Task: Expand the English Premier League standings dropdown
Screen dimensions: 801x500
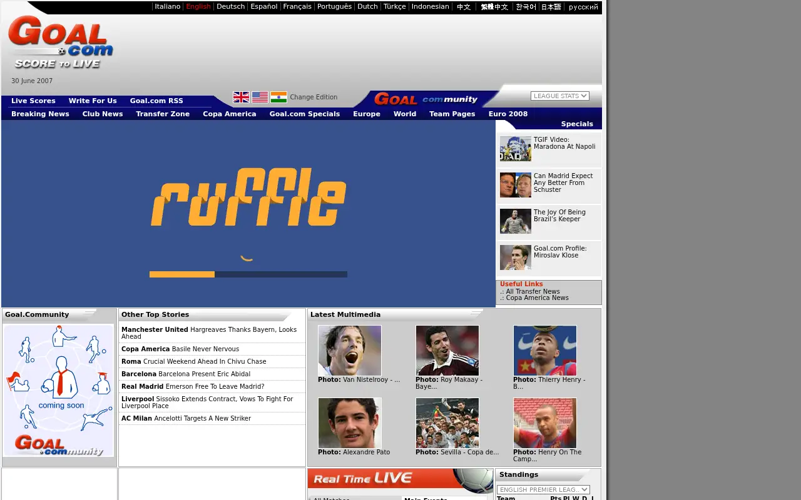Action: point(543,489)
